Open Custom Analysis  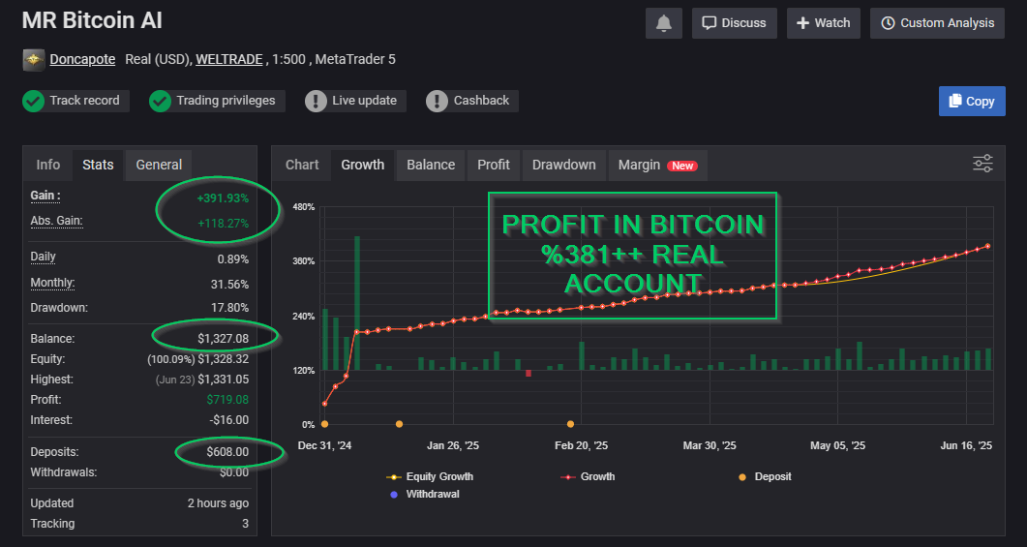[x=937, y=23]
